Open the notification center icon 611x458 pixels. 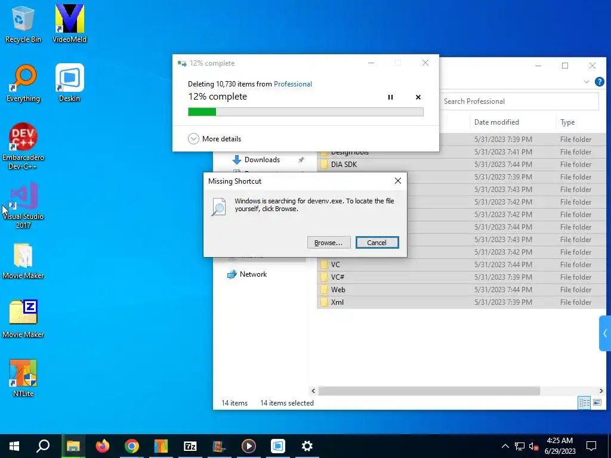point(591,446)
